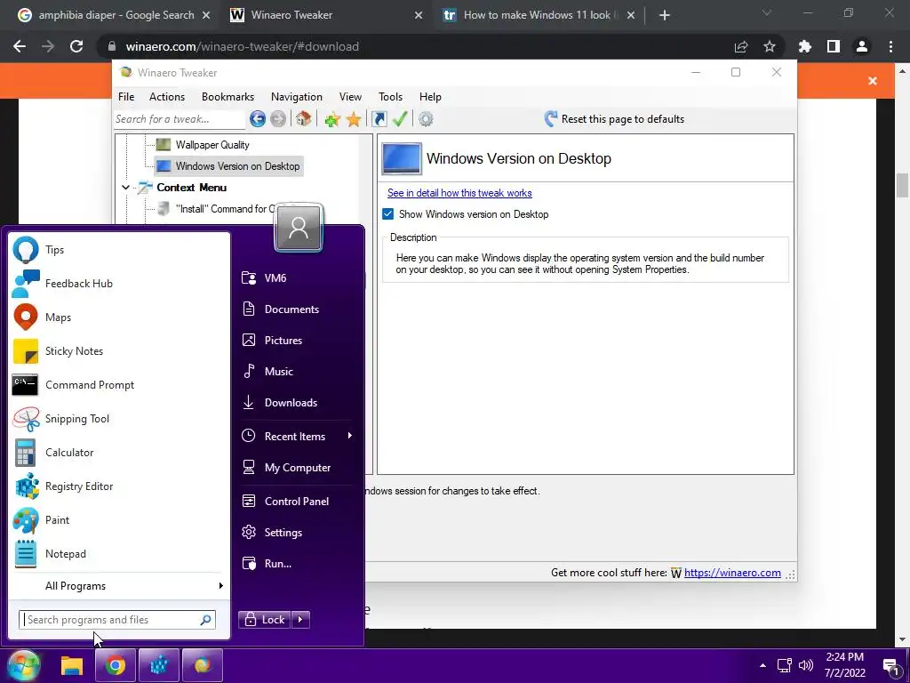This screenshot has width=910, height=683.
Task: Expand All Programs list
Action: coord(119,586)
